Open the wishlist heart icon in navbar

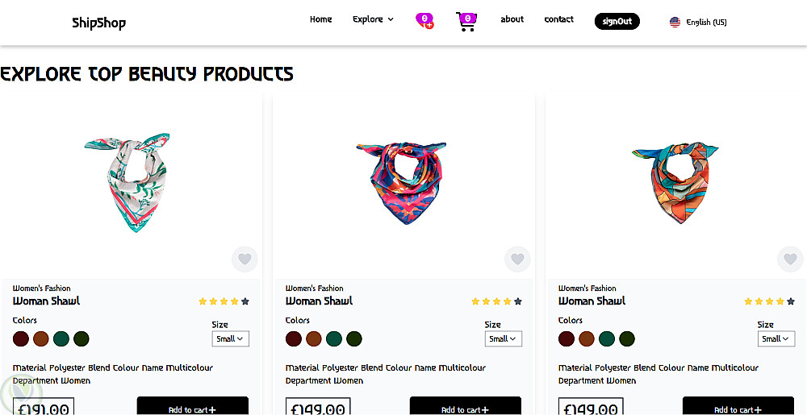[x=424, y=21]
